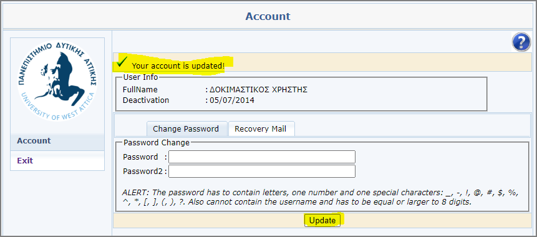The height and width of the screenshot is (237, 537).
Task: Focus the Password2 confirmation field
Action: tap(262, 172)
